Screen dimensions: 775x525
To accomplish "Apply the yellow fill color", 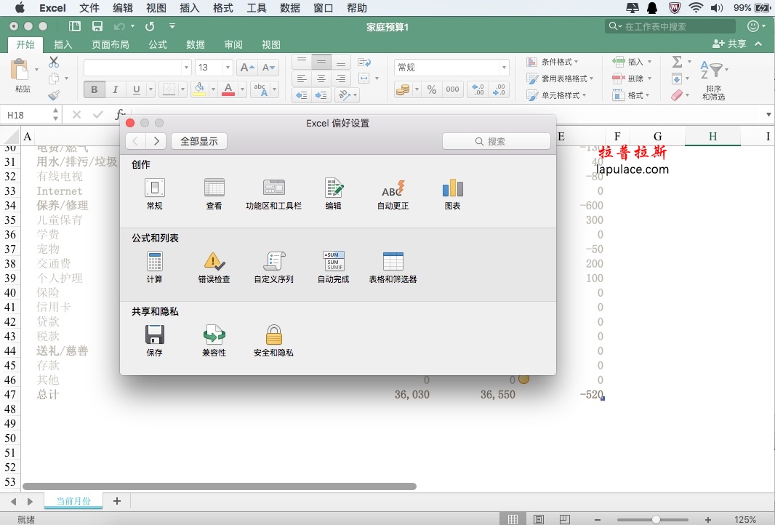I will click(199, 89).
